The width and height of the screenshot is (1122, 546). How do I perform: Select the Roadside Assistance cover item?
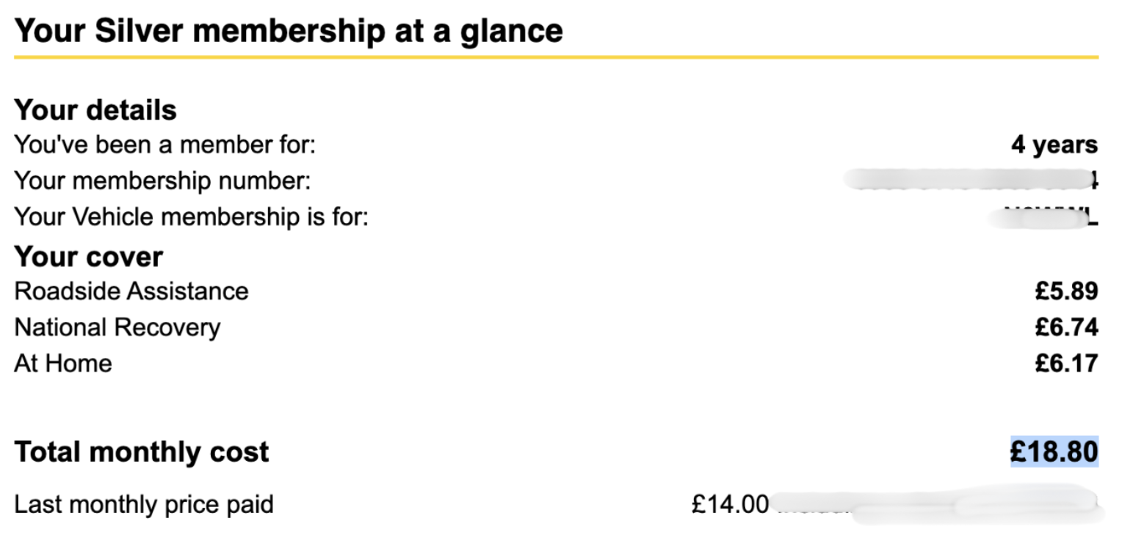pyautogui.click(x=131, y=291)
